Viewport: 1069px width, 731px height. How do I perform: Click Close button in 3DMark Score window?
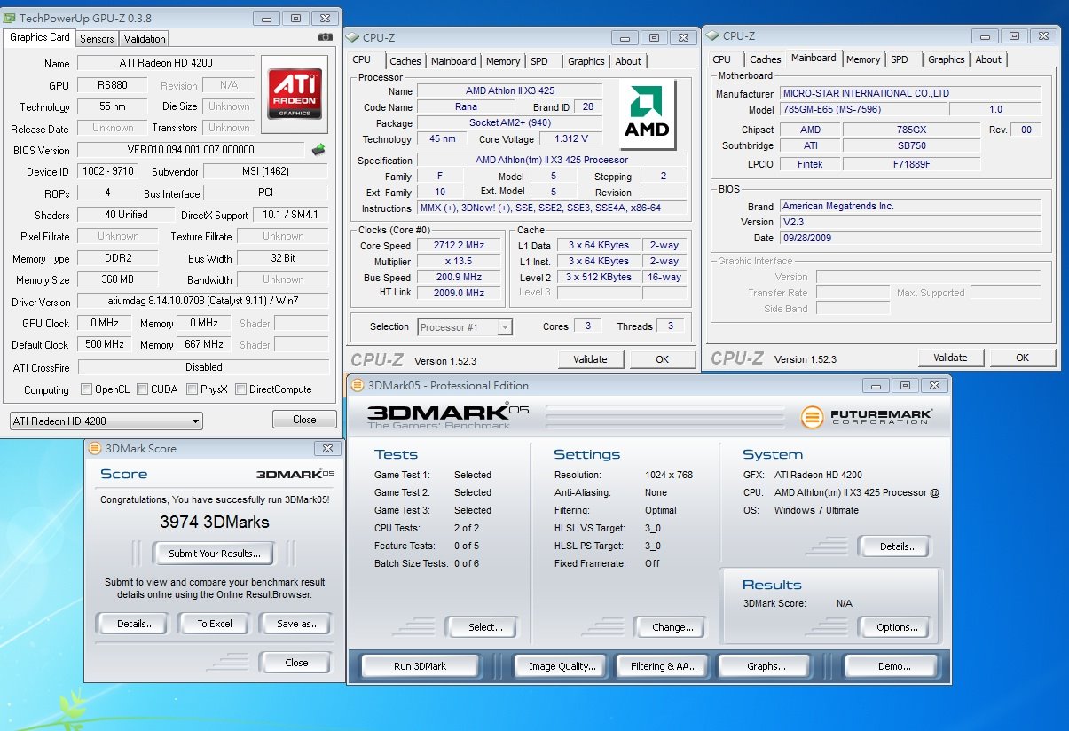[x=296, y=663]
